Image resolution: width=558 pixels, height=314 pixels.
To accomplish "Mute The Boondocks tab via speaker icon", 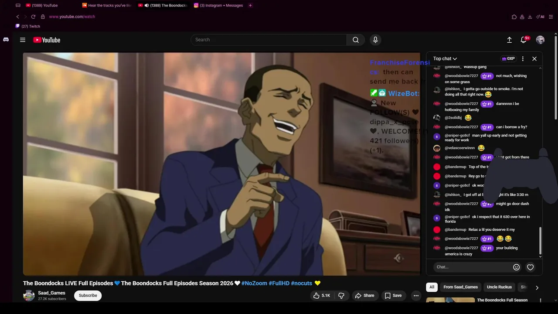I will (146, 5).
